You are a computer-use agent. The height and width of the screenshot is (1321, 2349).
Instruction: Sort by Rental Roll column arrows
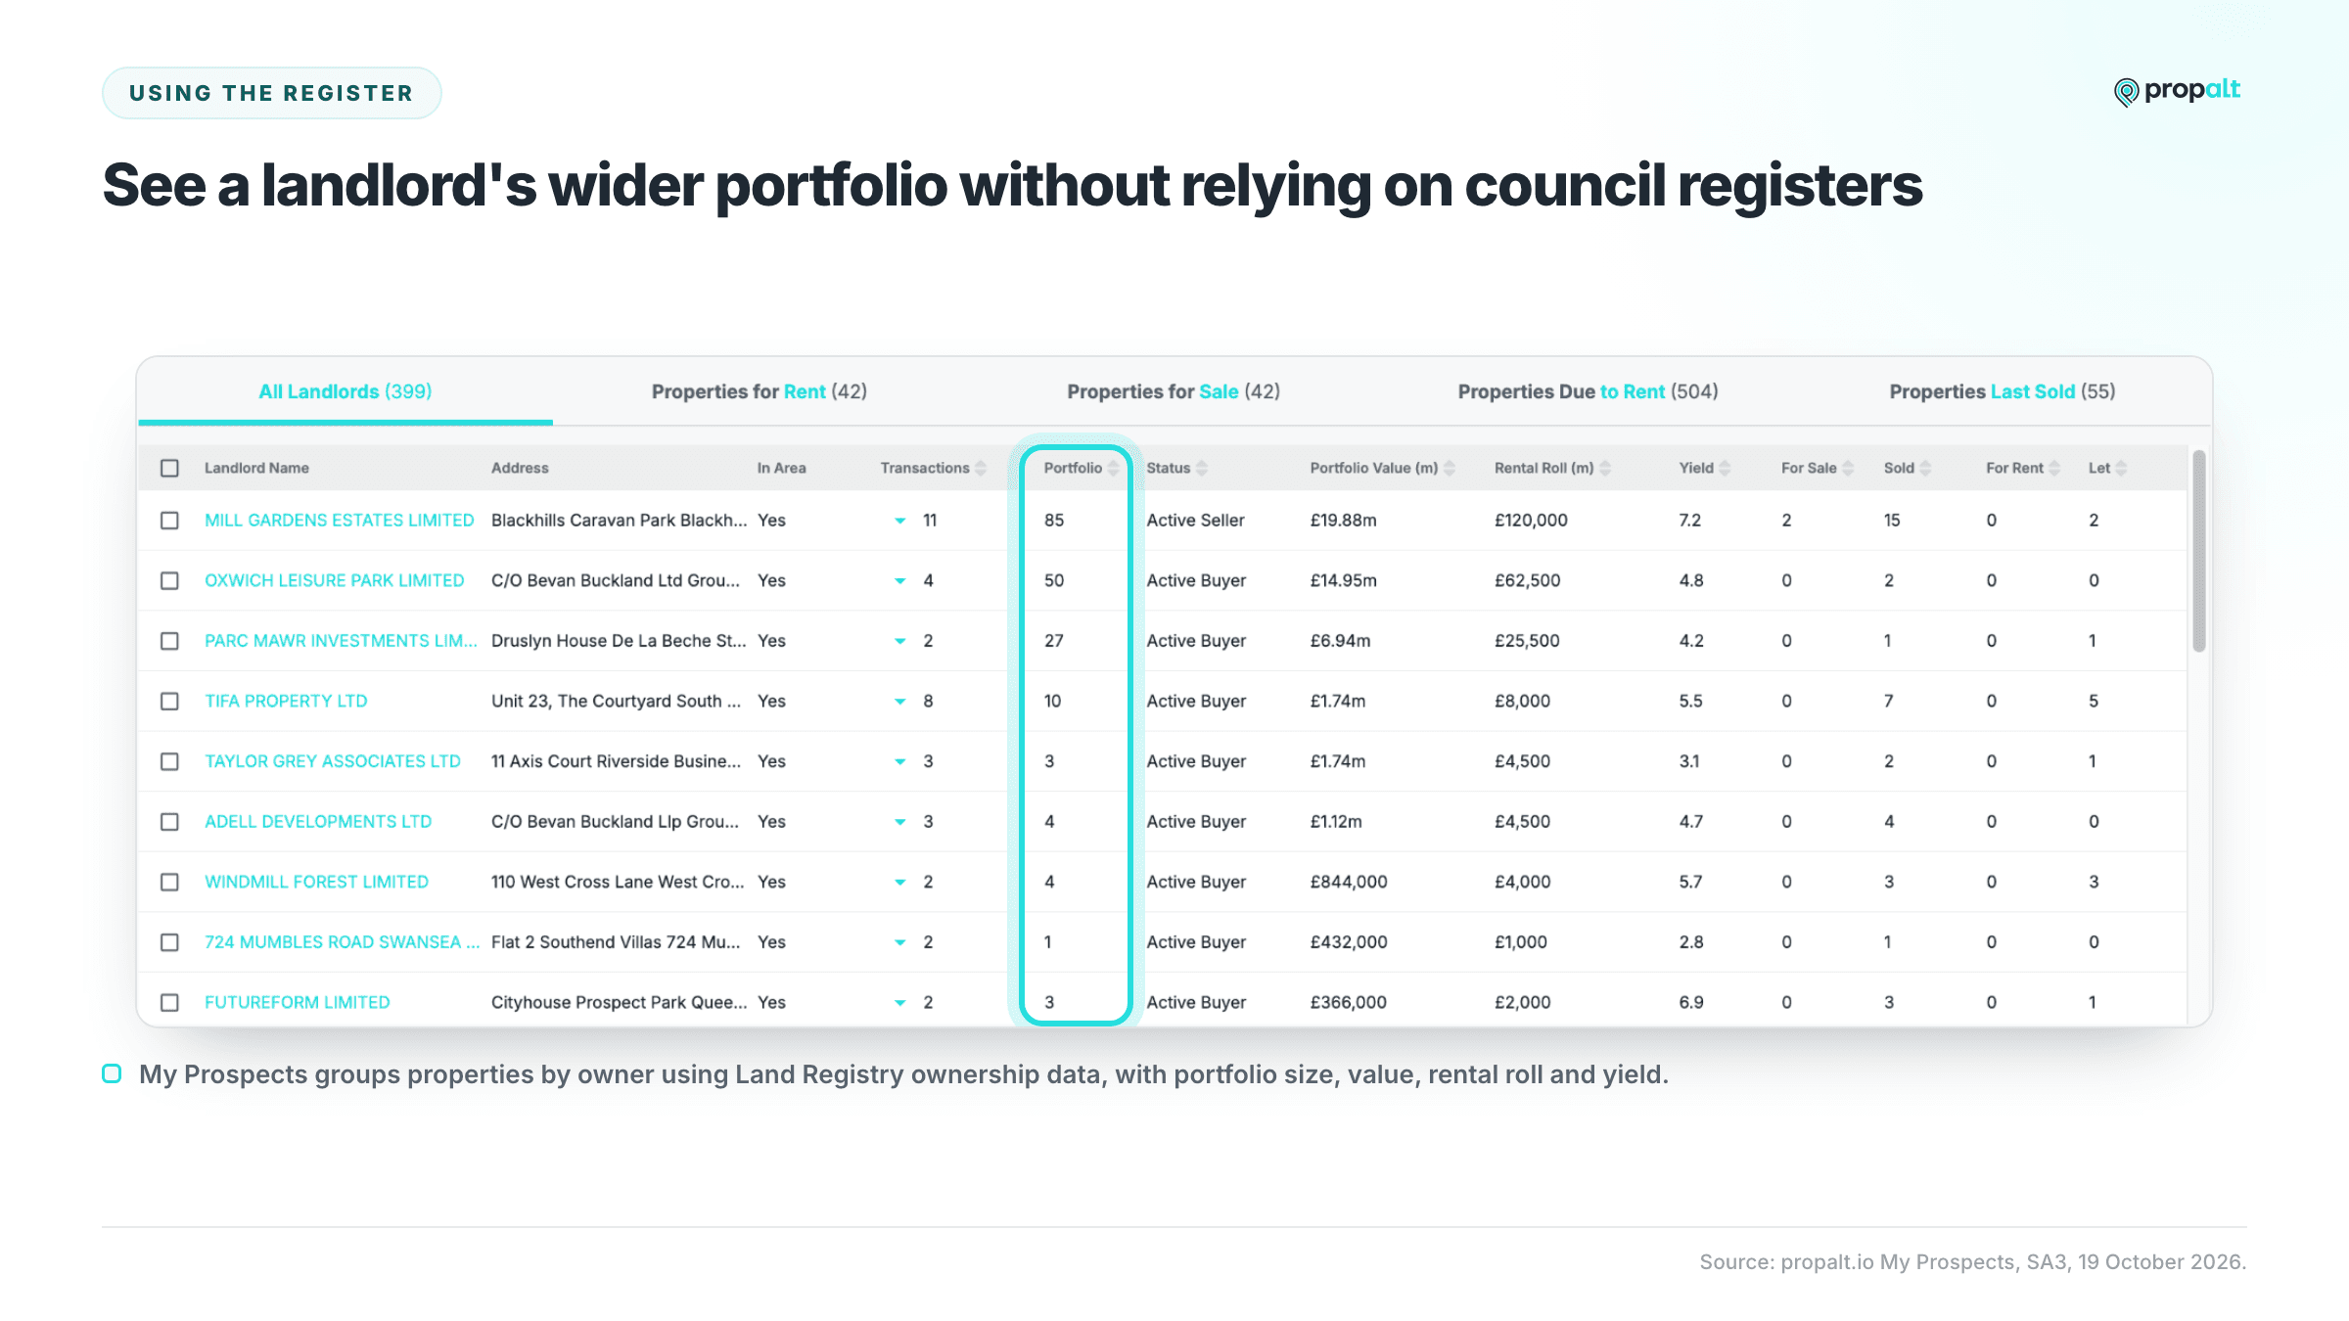(1605, 469)
